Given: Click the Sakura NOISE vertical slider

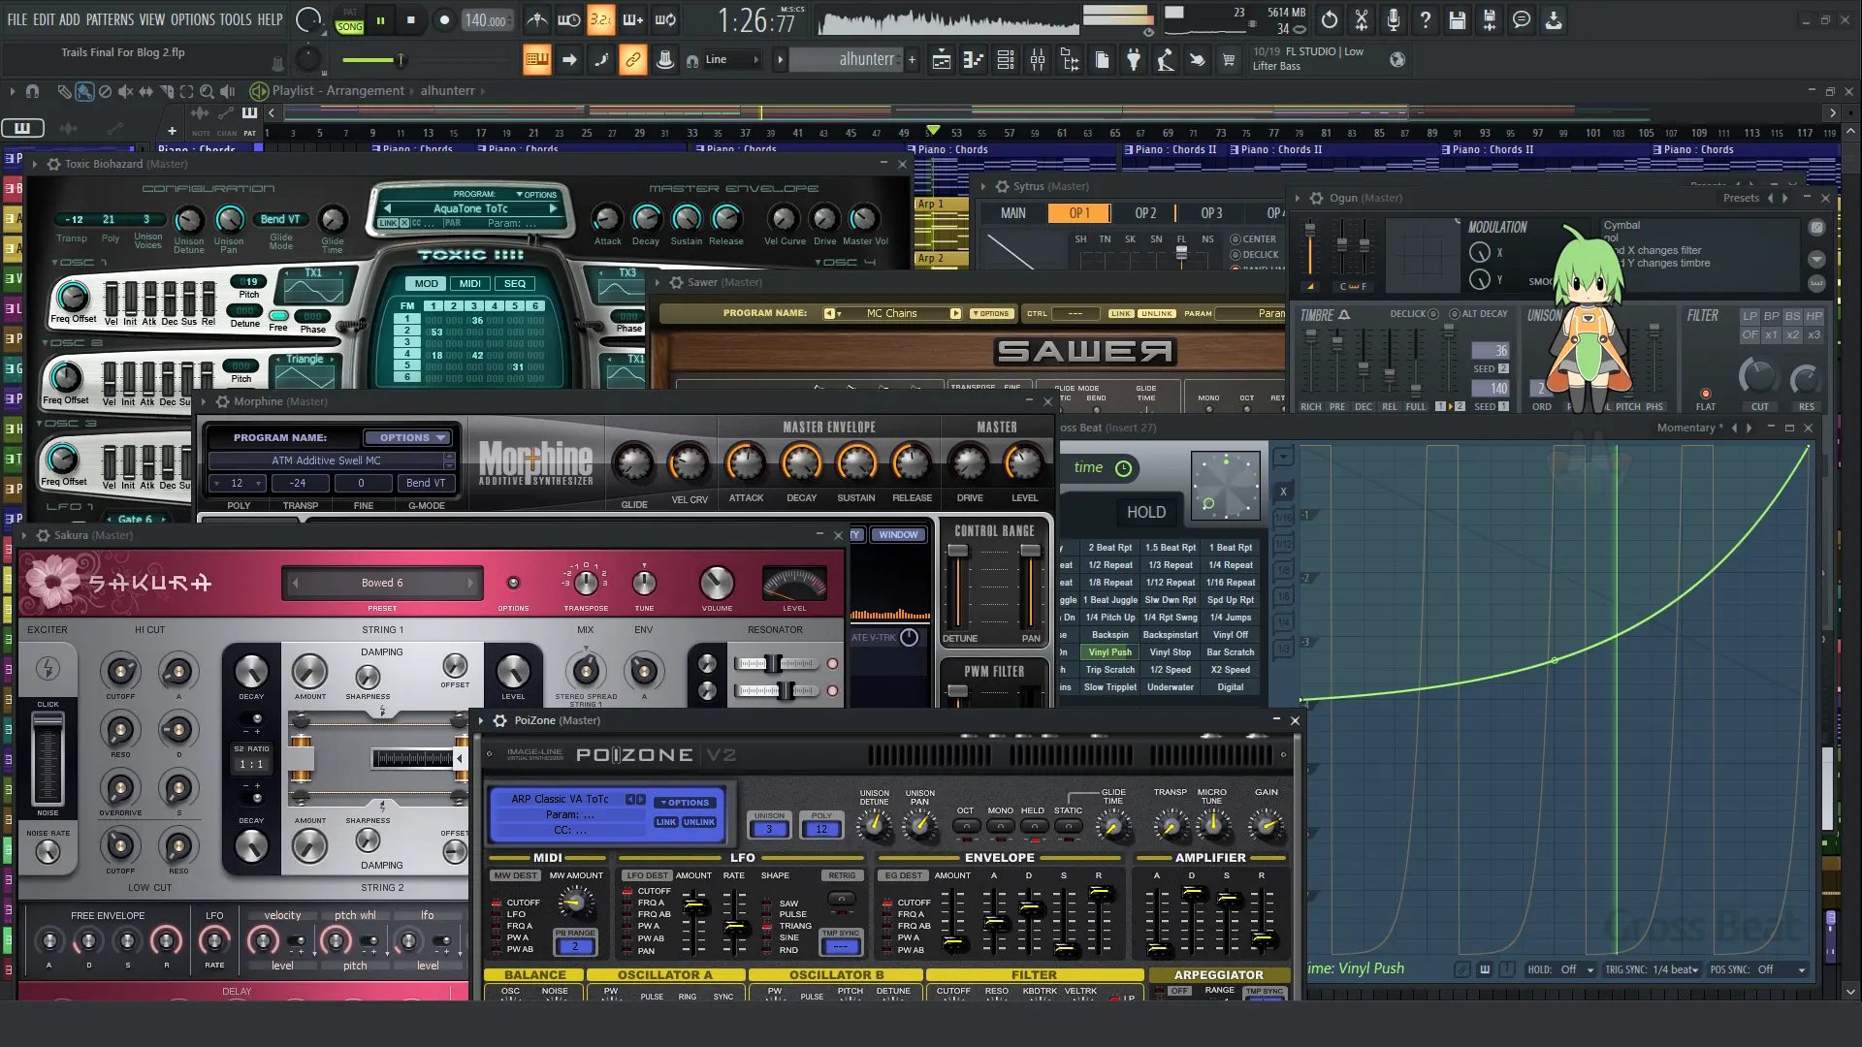Looking at the screenshot, I should point(48,758).
